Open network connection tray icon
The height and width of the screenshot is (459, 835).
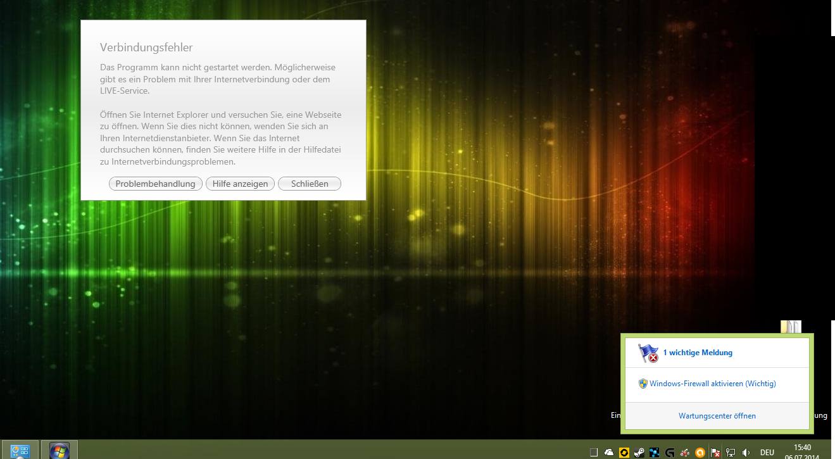point(731,453)
